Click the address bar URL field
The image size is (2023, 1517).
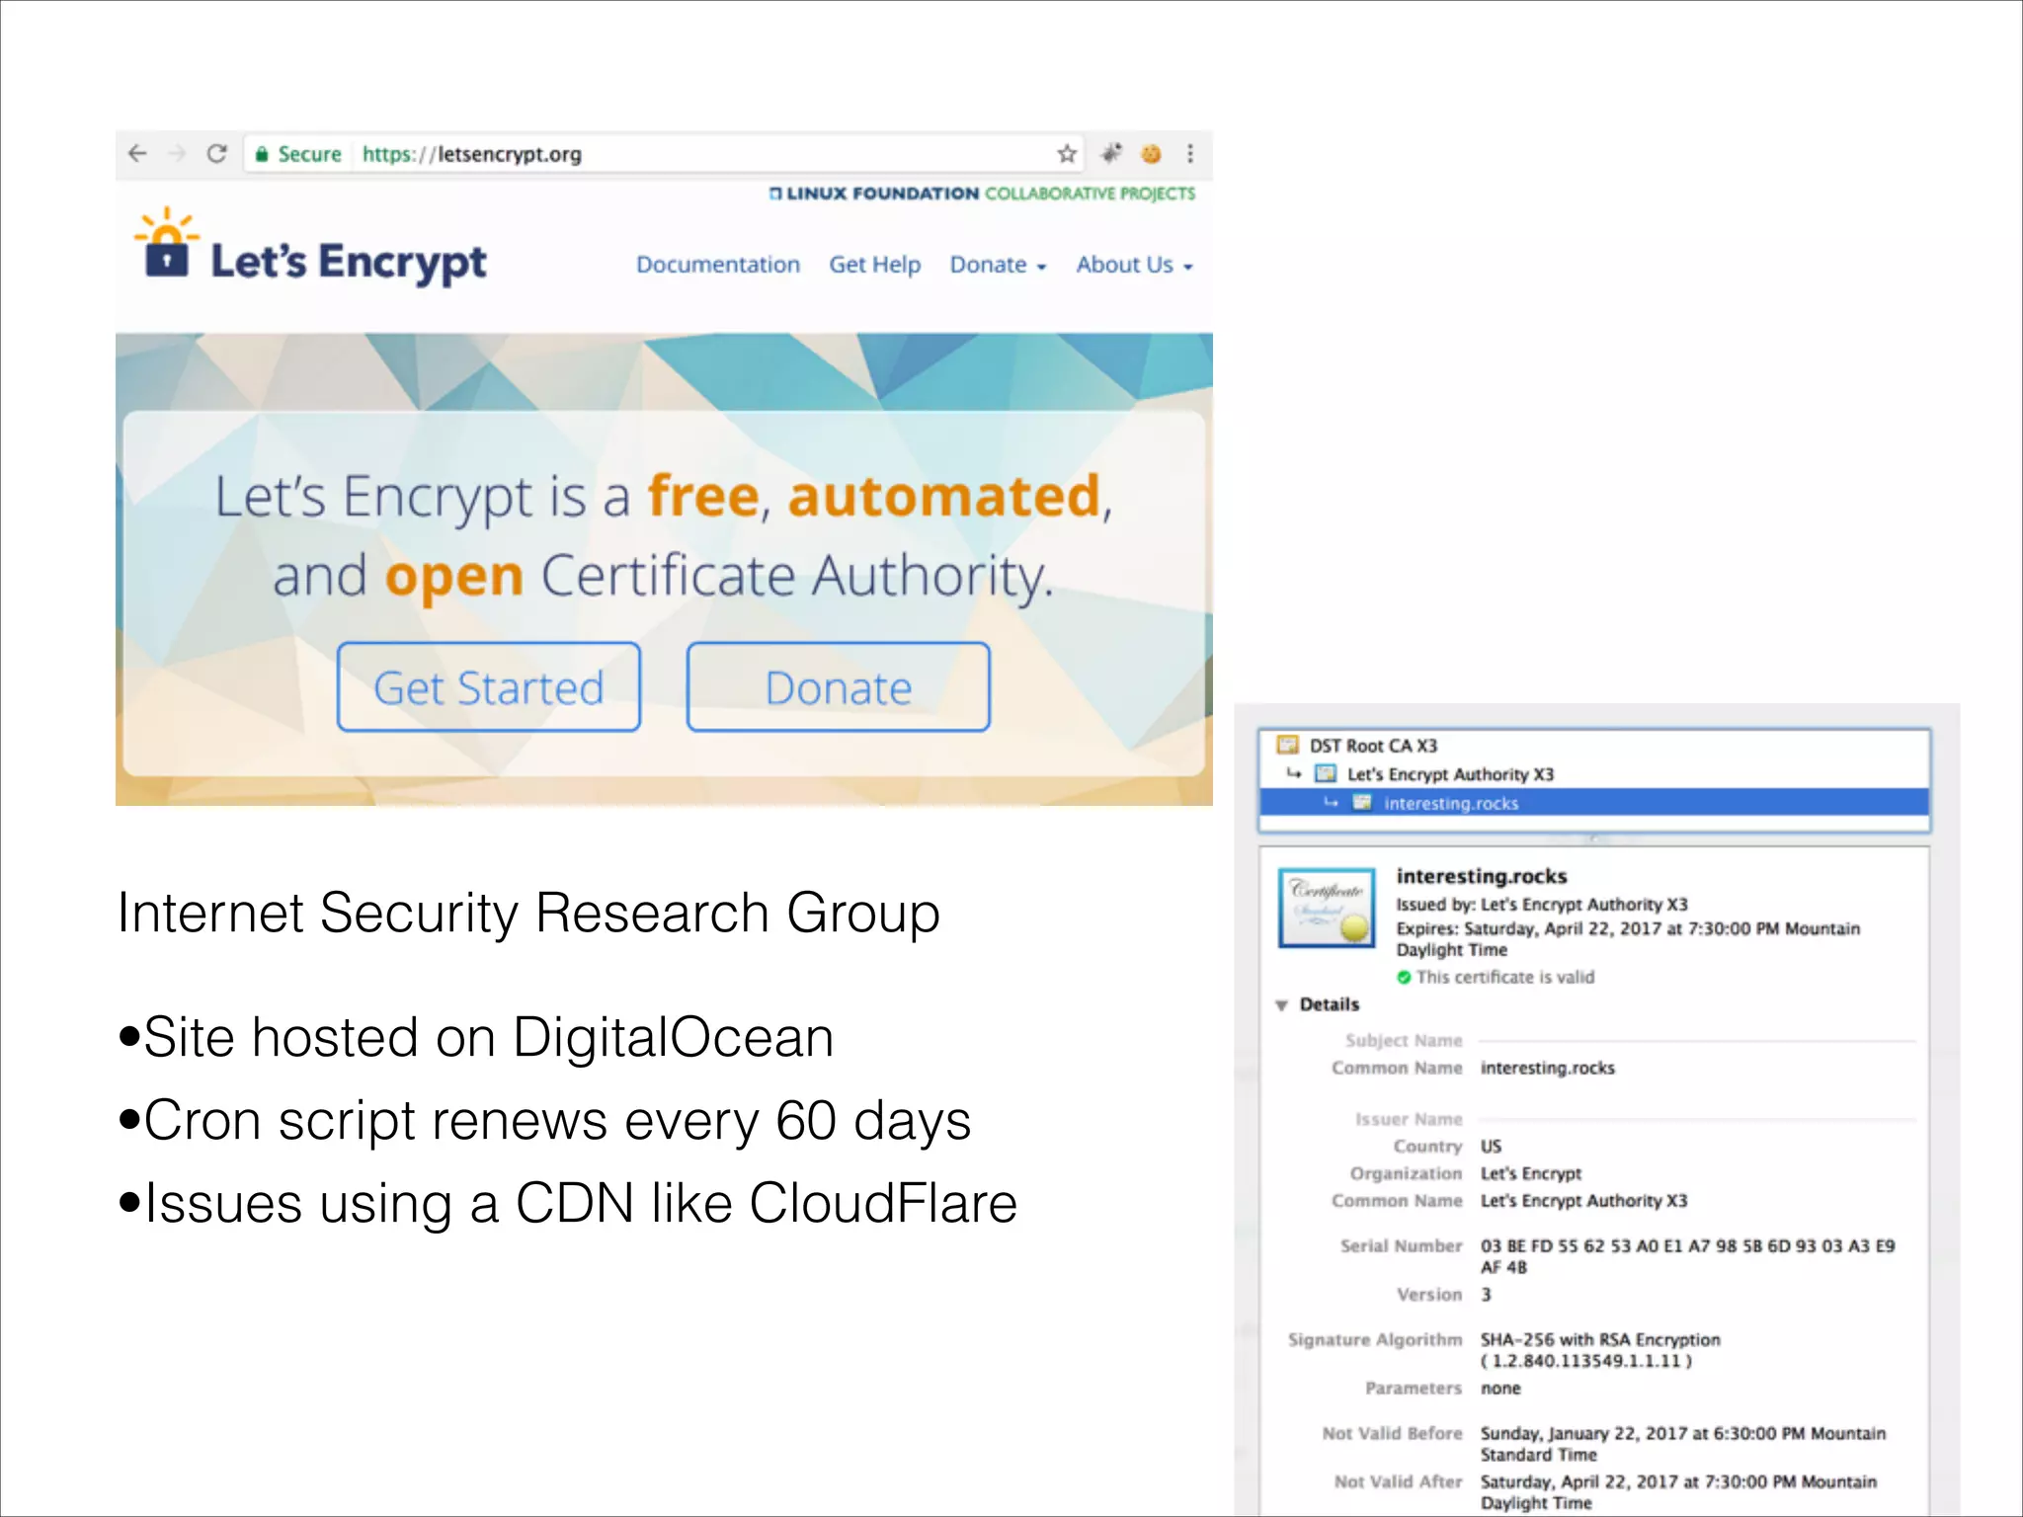pyautogui.click(x=664, y=154)
